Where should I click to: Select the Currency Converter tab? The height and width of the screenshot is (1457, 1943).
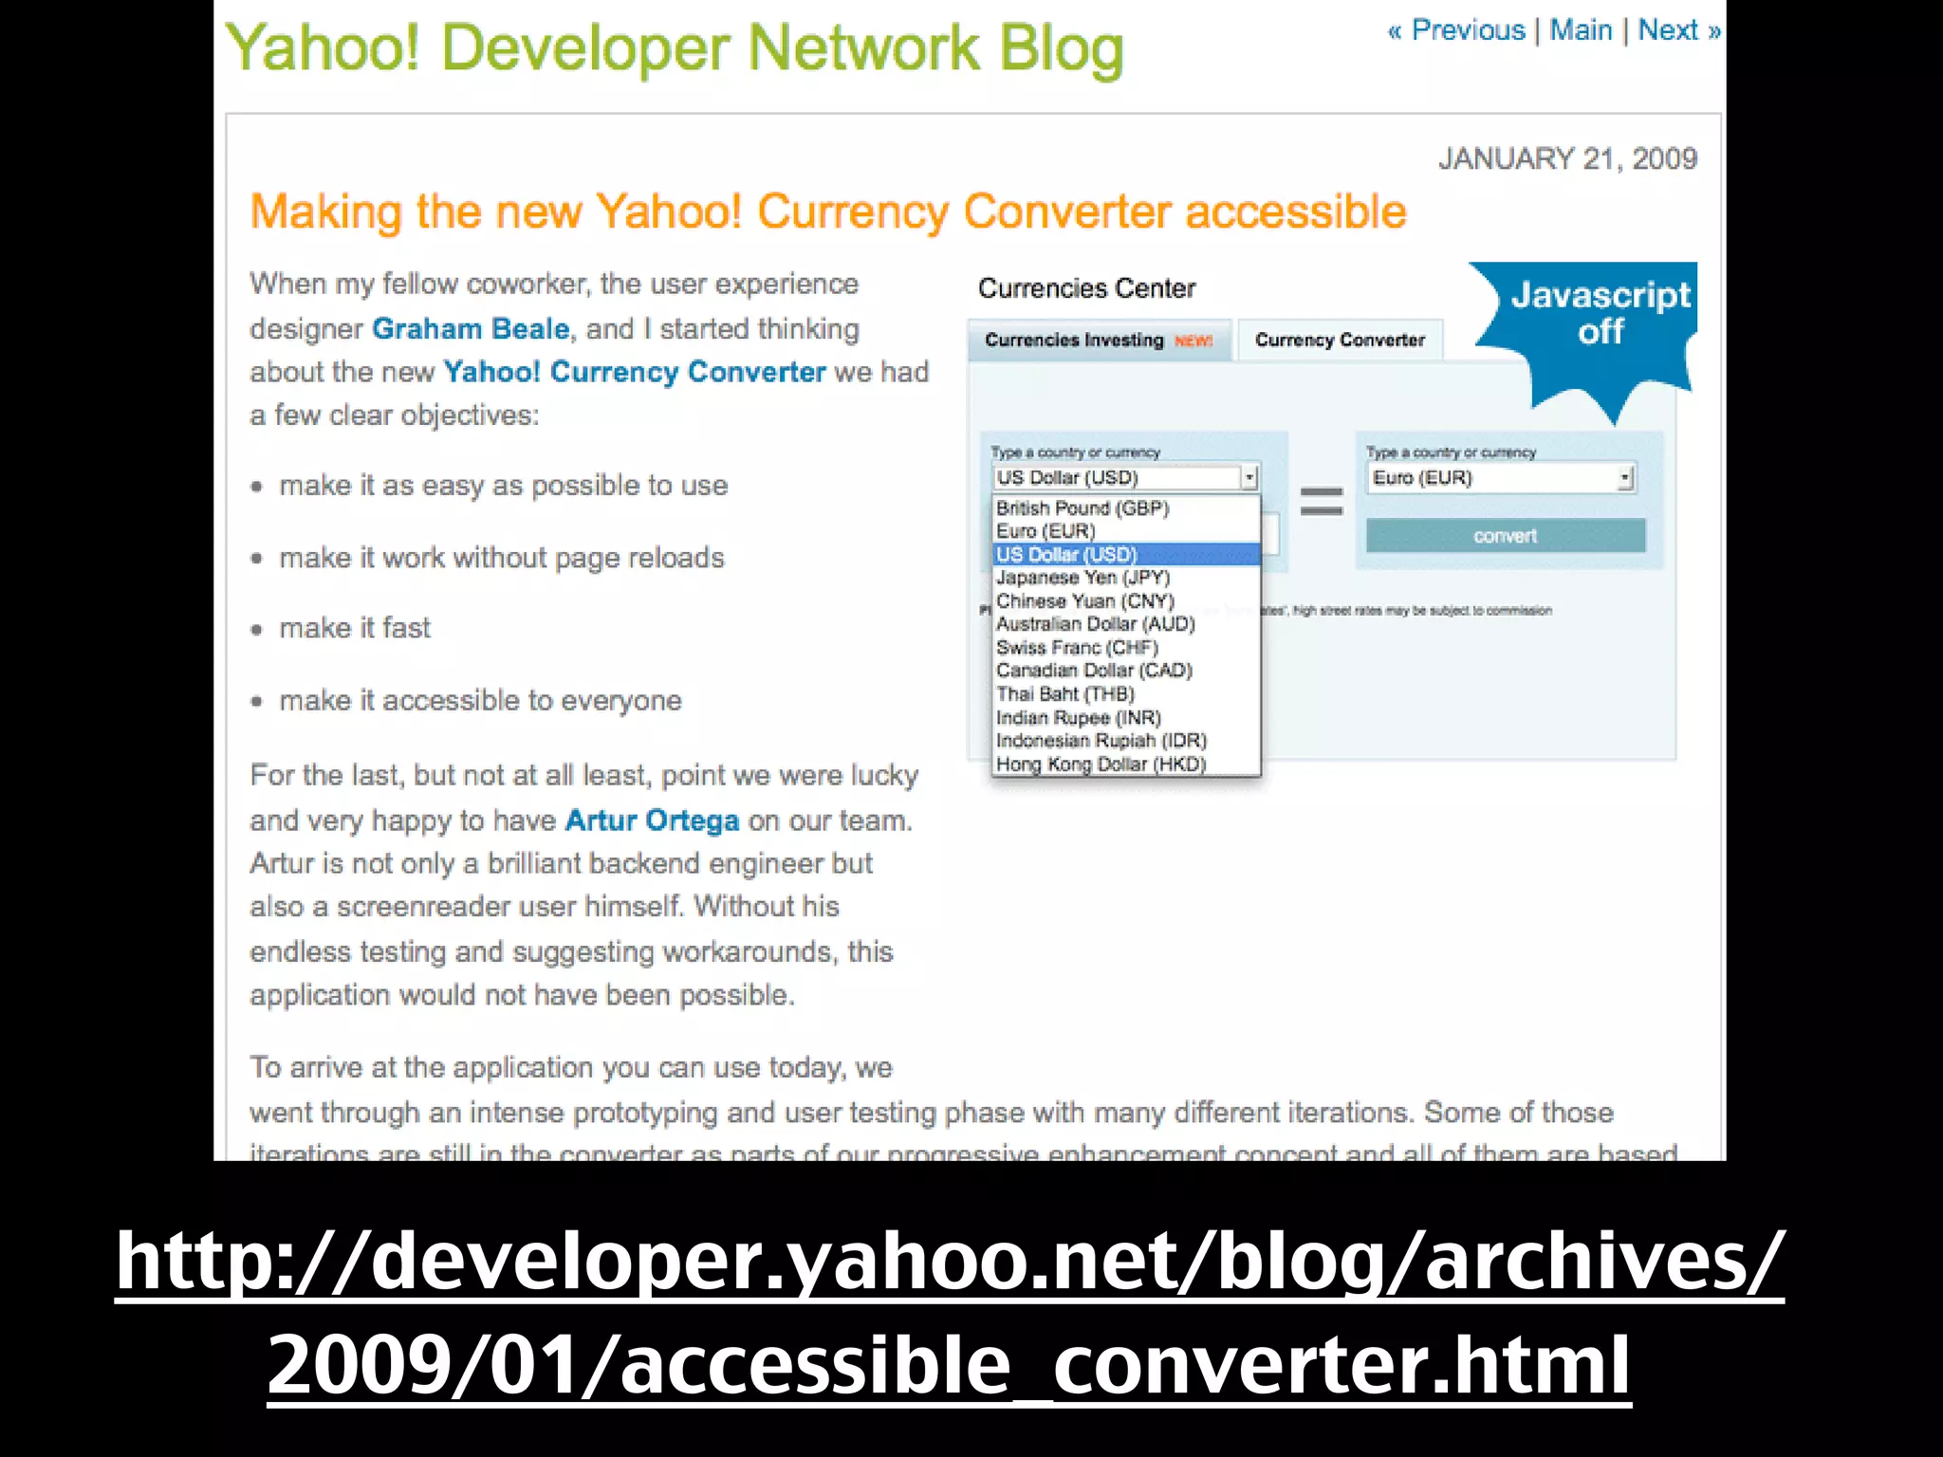coord(1340,341)
